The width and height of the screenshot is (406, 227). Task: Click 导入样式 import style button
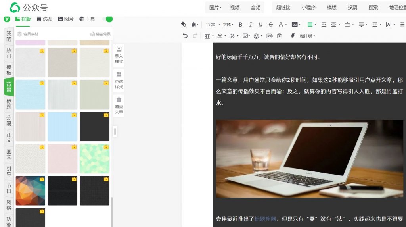click(119, 55)
